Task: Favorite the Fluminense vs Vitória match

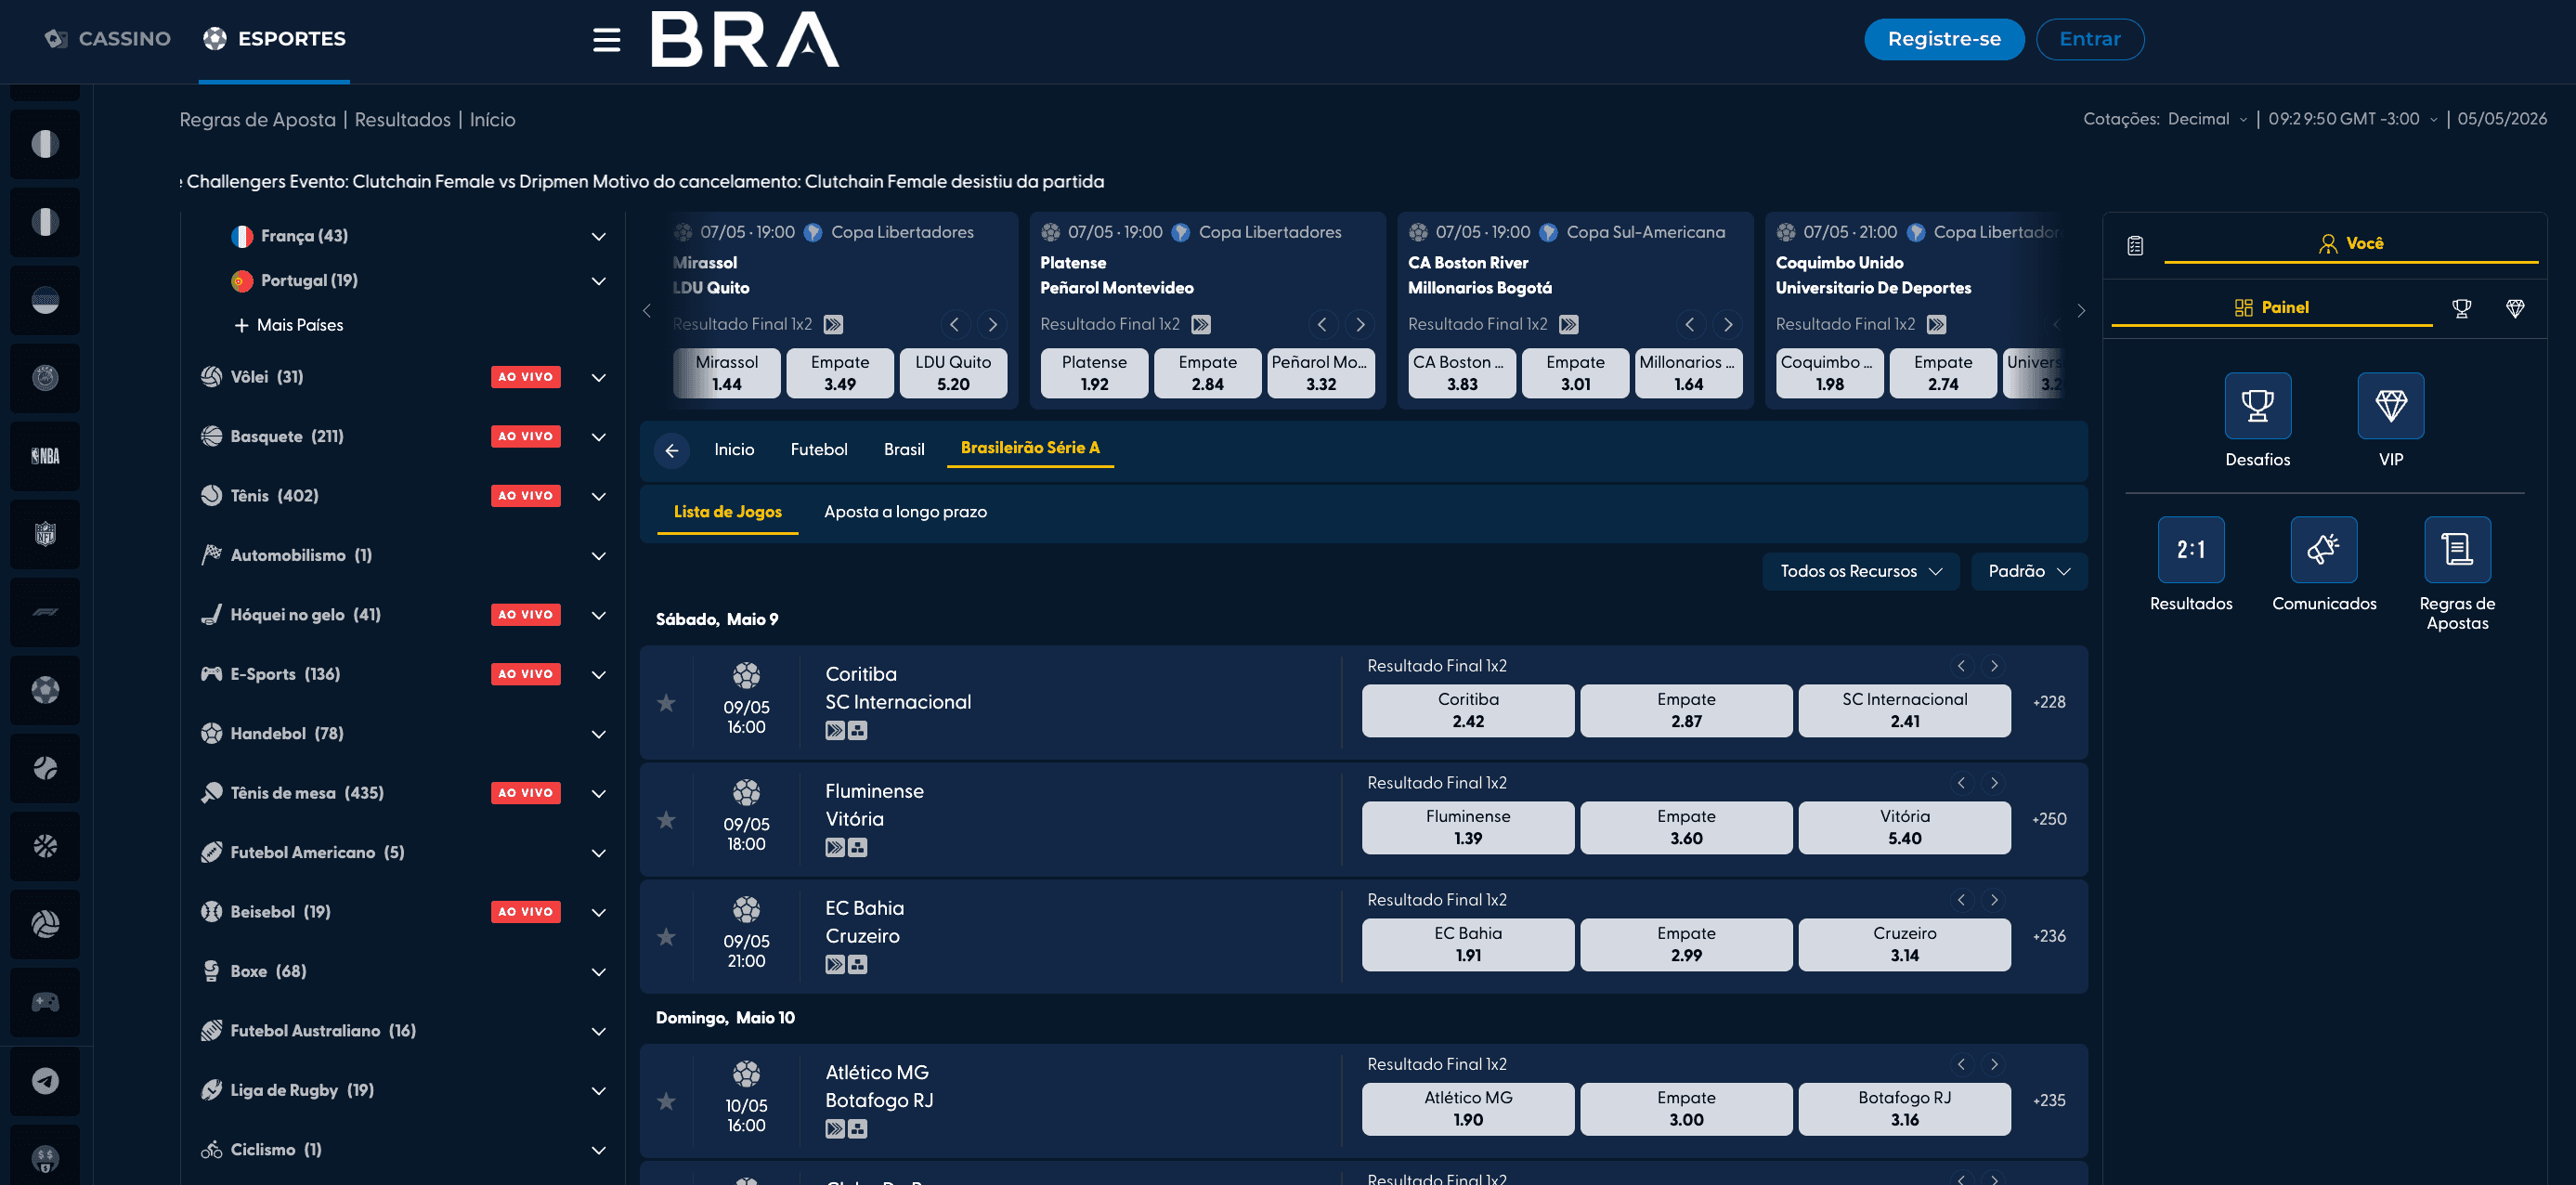Action: (666, 820)
